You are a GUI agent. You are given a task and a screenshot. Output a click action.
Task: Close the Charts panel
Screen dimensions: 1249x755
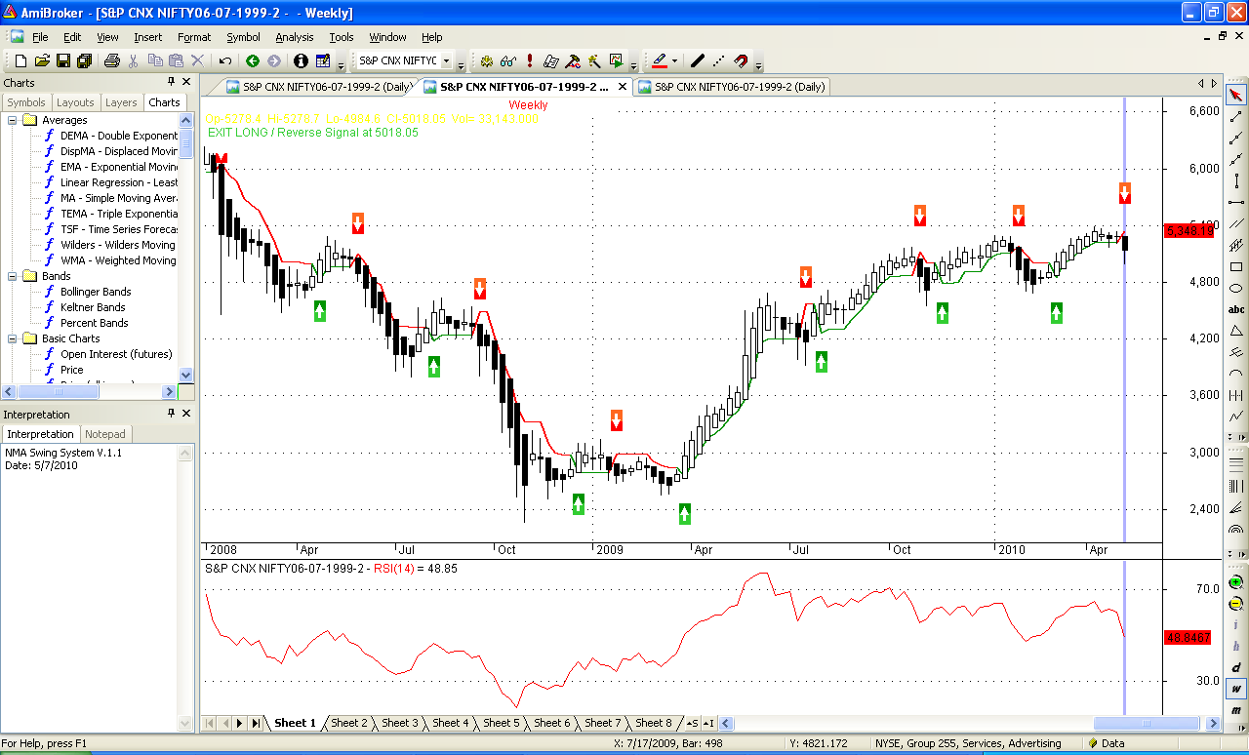[186, 82]
